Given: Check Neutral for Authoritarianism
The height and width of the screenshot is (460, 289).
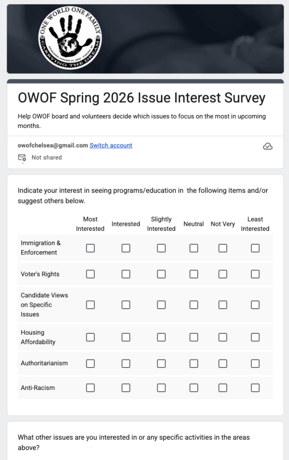Looking at the screenshot, I should click(194, 363).
